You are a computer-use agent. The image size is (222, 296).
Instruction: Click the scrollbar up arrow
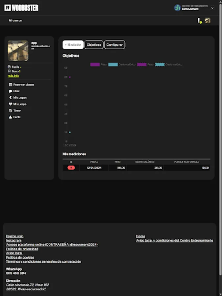tap(220, 2)
